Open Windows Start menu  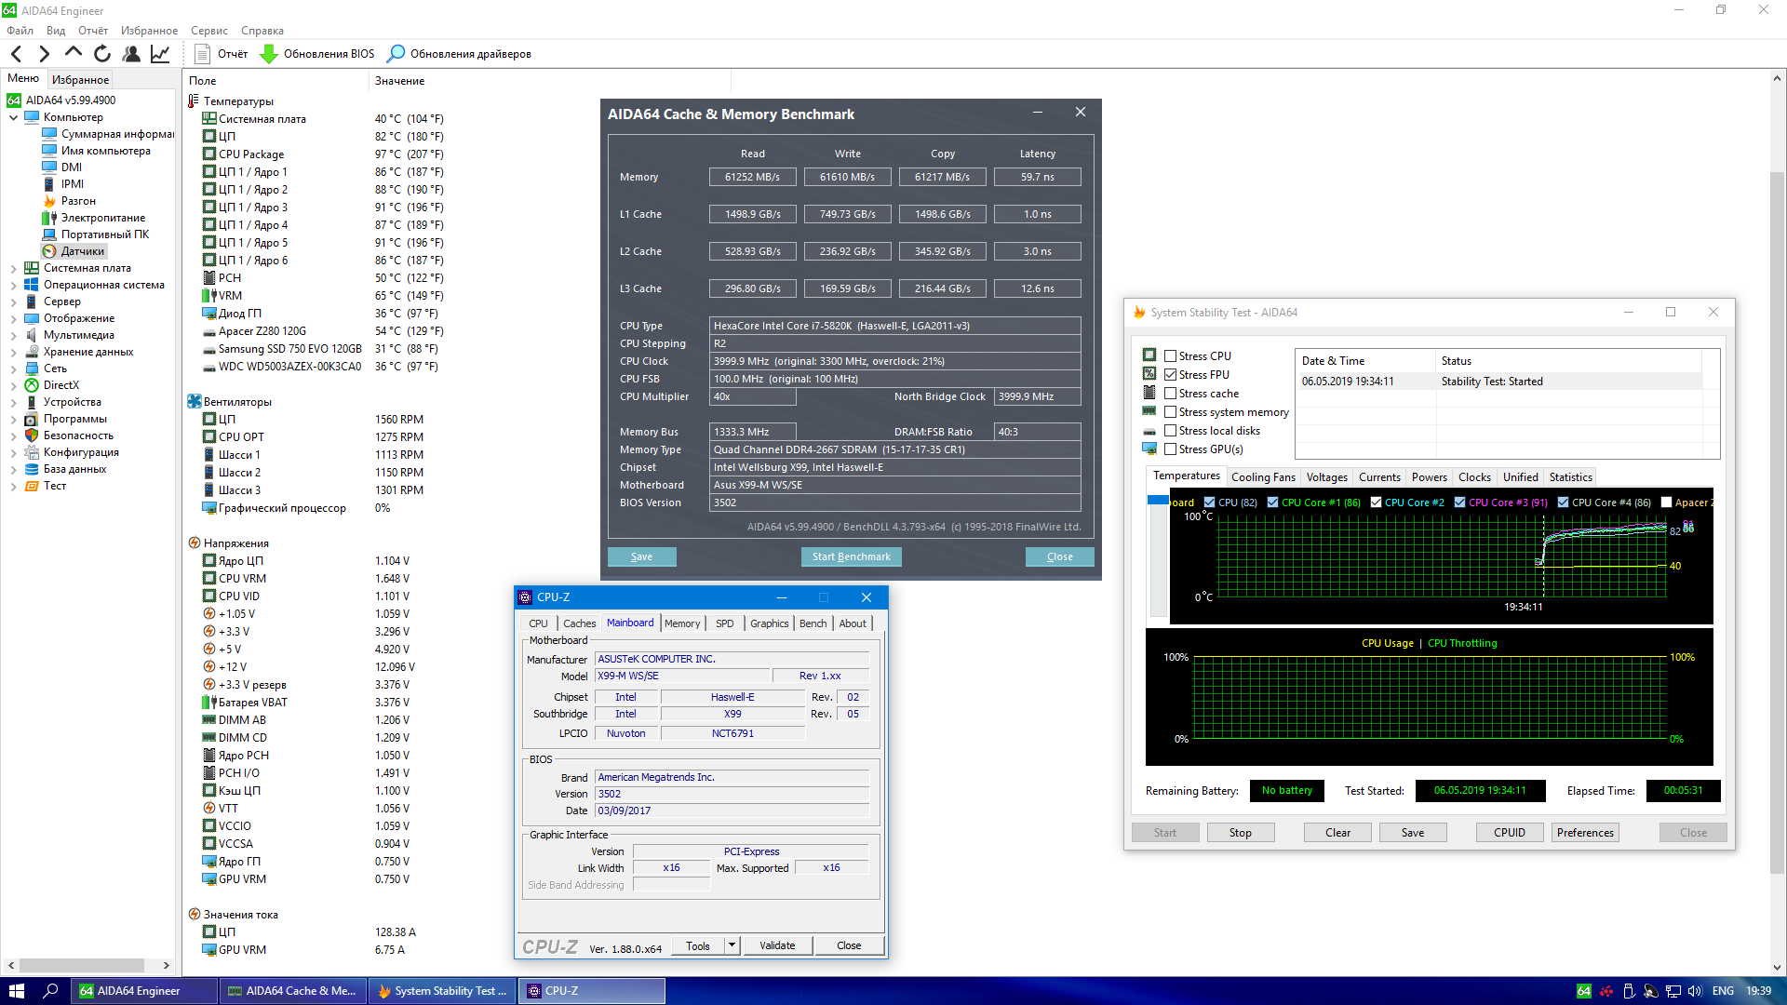tap(16, 991)
